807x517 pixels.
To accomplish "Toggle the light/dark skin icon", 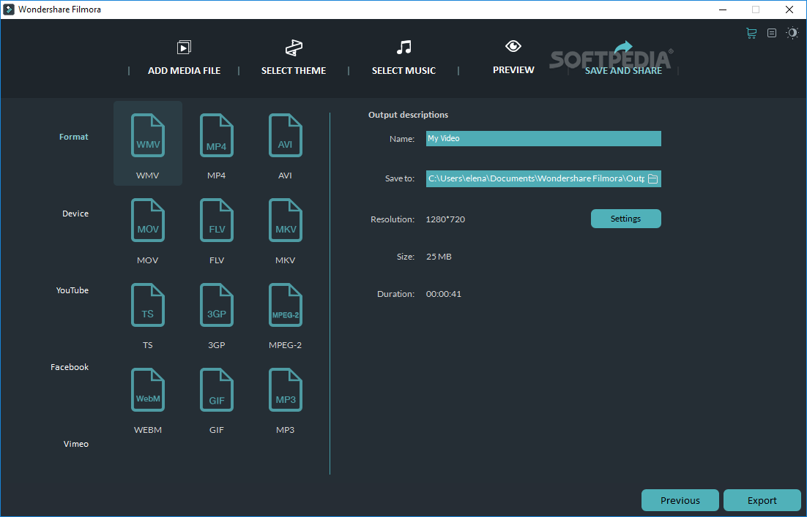I will click(792, 34).
